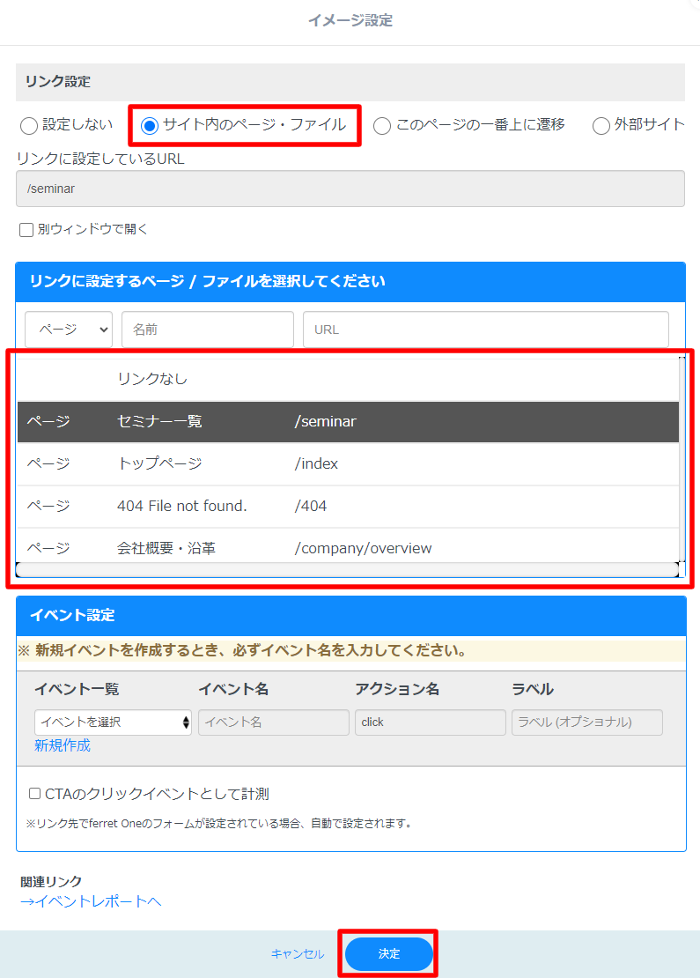The height and width of the screenshot is (978, 700).
Task: Click the リンクに設定しているURL field showing /seminar
Action: [x=350, y=189]
